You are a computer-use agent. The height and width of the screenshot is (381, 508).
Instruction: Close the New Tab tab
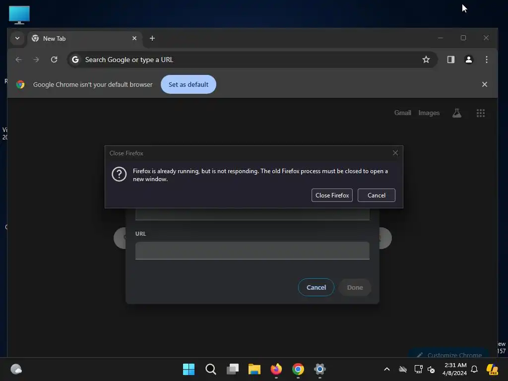134,38
